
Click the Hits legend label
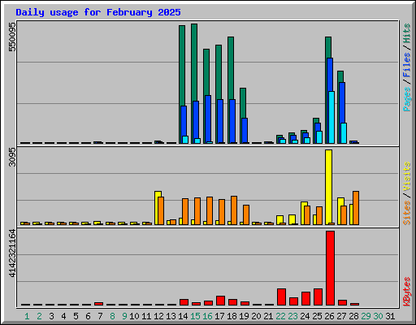click(407, 33)
